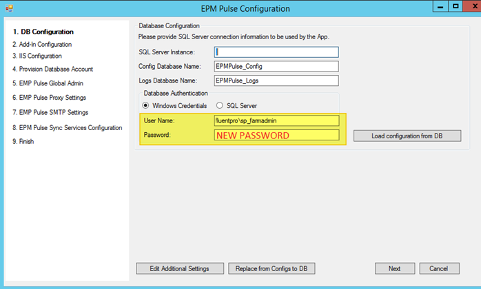Click the 'User Name:' label
Viewport: 481px width, 289px height.
(159, 120)
